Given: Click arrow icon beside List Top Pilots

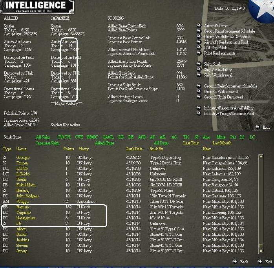Looking at the screenshot, I should click(x=199, y=47).
